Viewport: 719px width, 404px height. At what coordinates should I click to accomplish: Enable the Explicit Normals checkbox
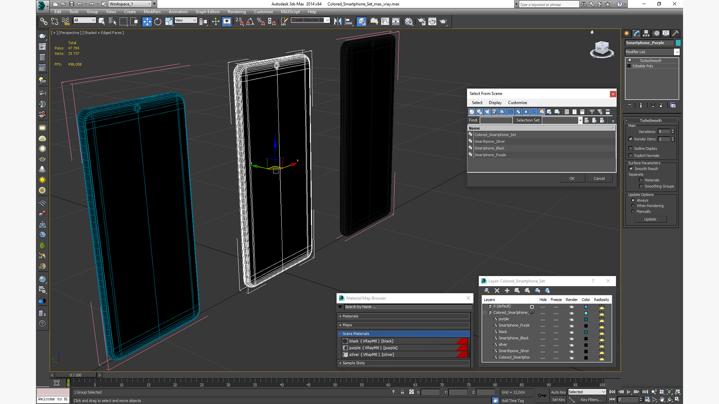pos(631,155)
